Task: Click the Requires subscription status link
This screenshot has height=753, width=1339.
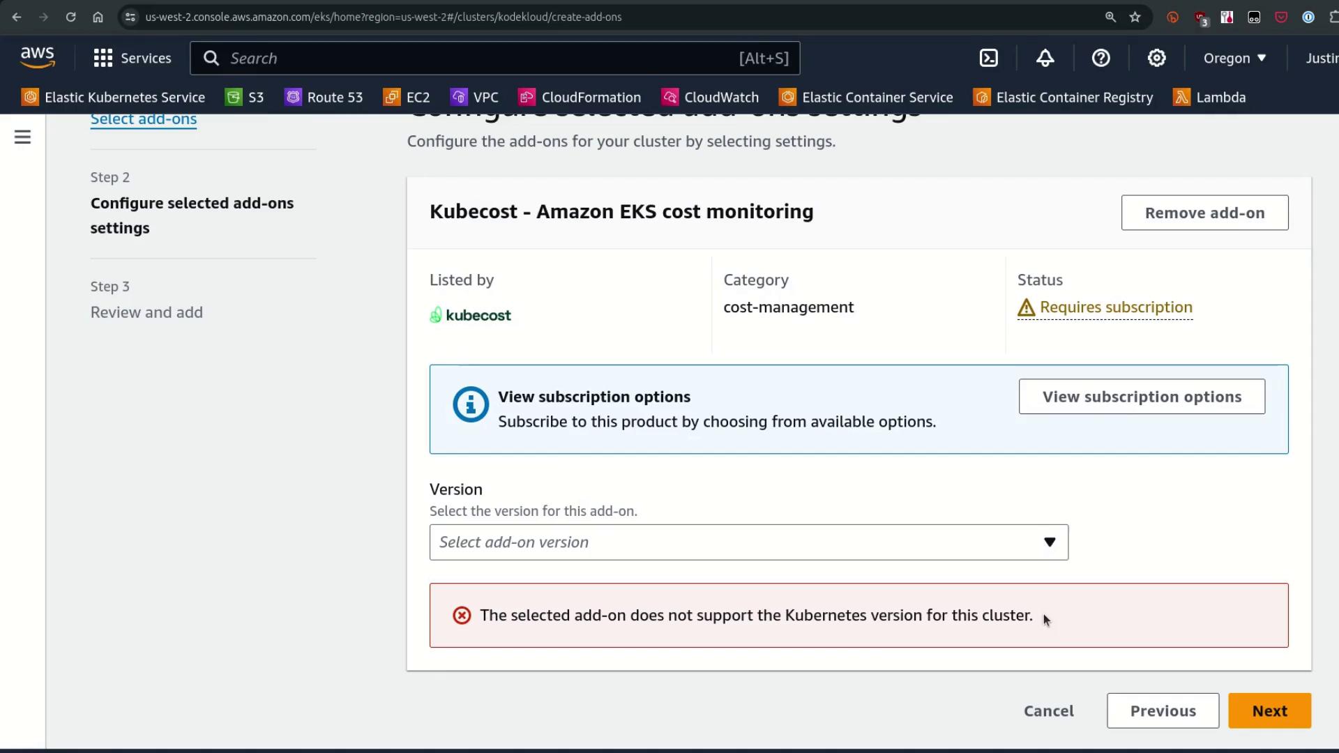Action: tap(1115, 307)
